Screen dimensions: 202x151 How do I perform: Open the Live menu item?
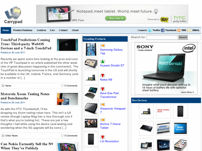53,30
